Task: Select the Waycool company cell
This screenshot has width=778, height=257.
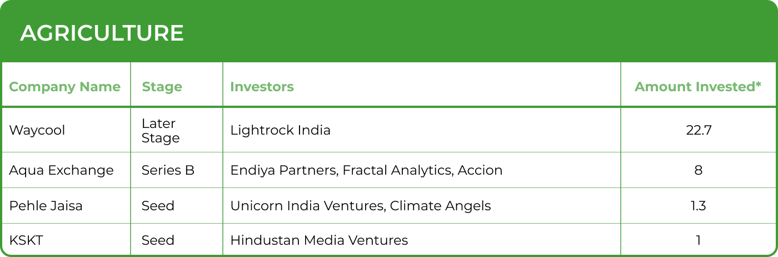Action: pyautogui.click(x=37, y=130)
